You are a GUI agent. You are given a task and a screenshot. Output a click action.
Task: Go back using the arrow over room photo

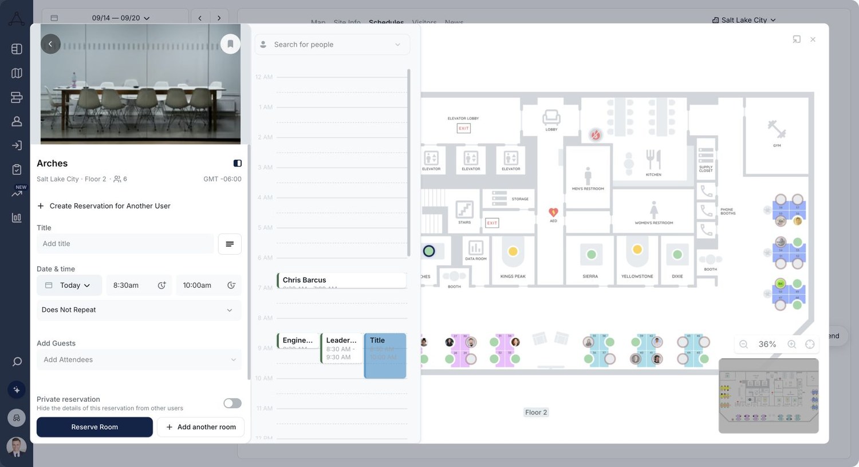tap(50, 44)
